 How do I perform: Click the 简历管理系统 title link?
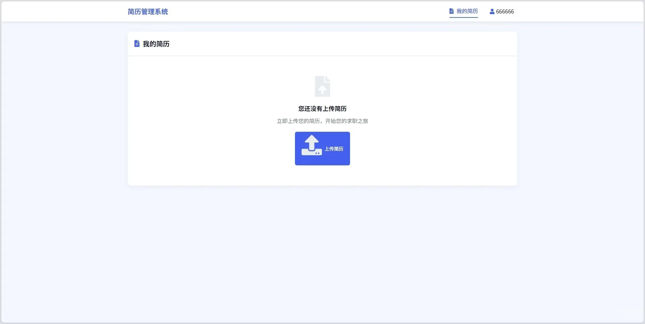pyautogui.click(x=147, y=11)
